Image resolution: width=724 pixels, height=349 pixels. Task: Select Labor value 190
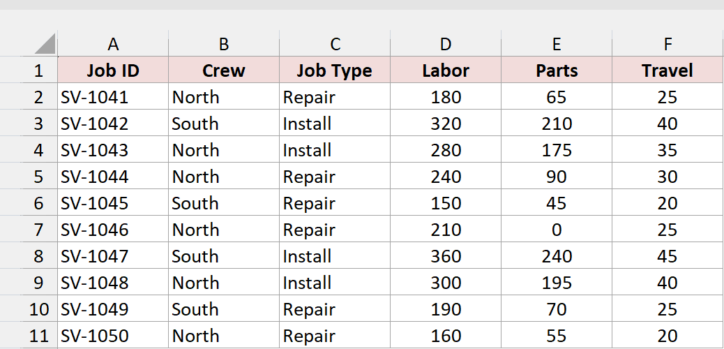click(446, 309)
